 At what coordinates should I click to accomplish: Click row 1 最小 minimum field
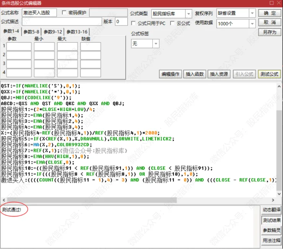click(44, 46)
